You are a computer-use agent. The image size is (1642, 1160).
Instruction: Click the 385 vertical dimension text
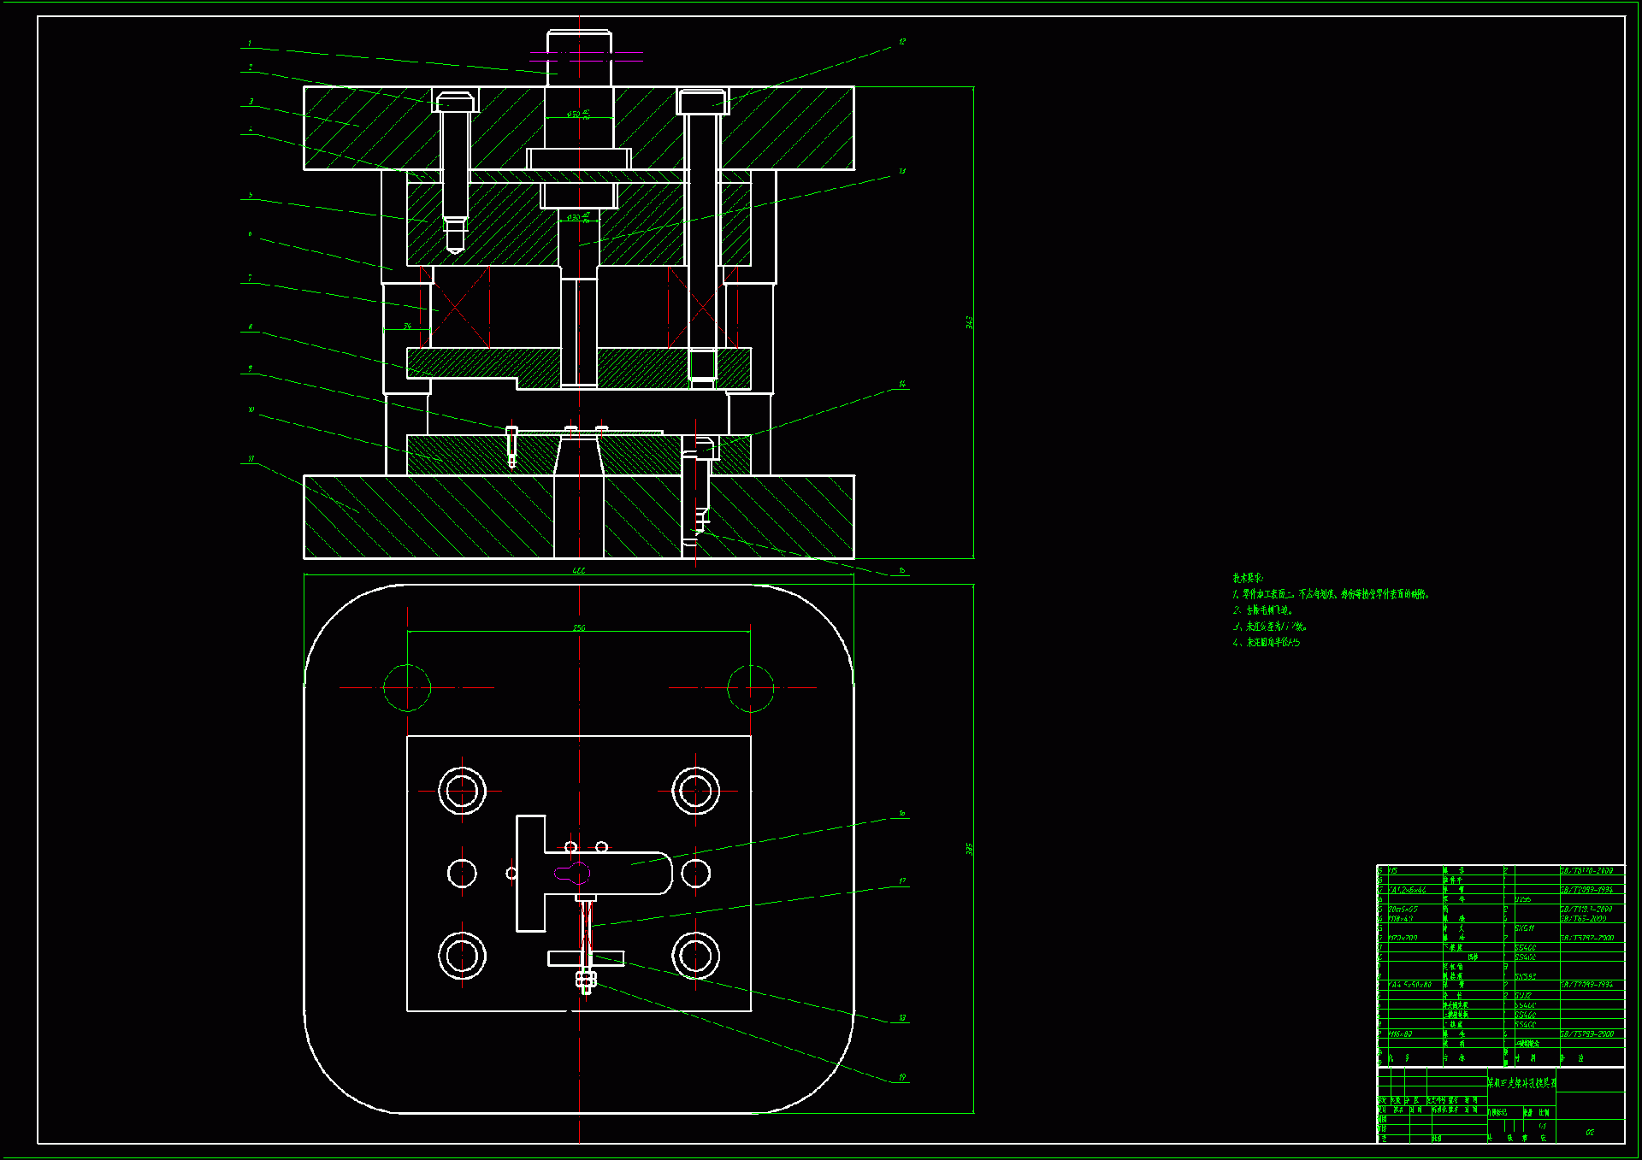(969, 849)
